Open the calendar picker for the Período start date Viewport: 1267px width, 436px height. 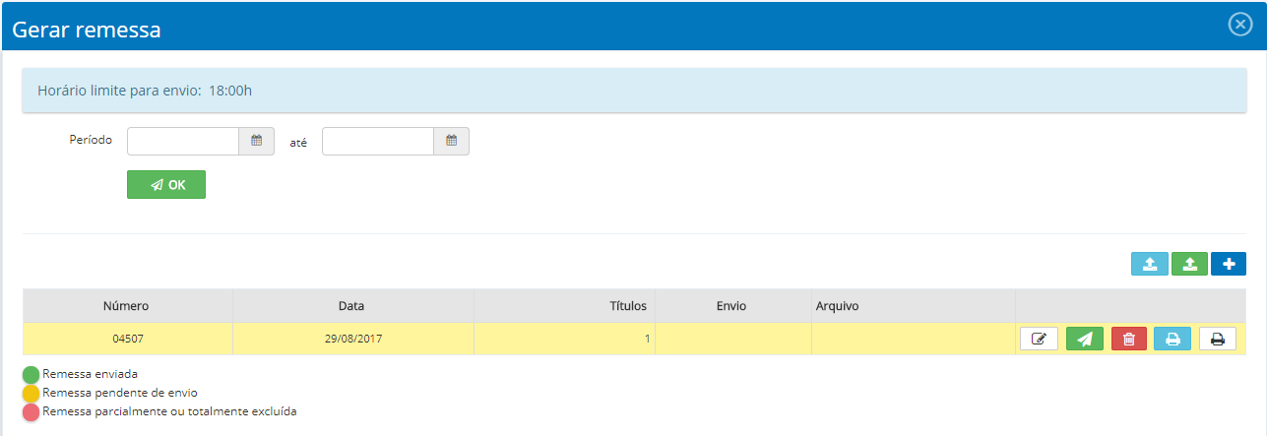pos(256,141)
